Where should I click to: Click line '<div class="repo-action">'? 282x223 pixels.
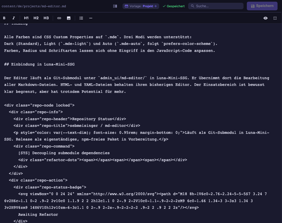tap(38, 180)
